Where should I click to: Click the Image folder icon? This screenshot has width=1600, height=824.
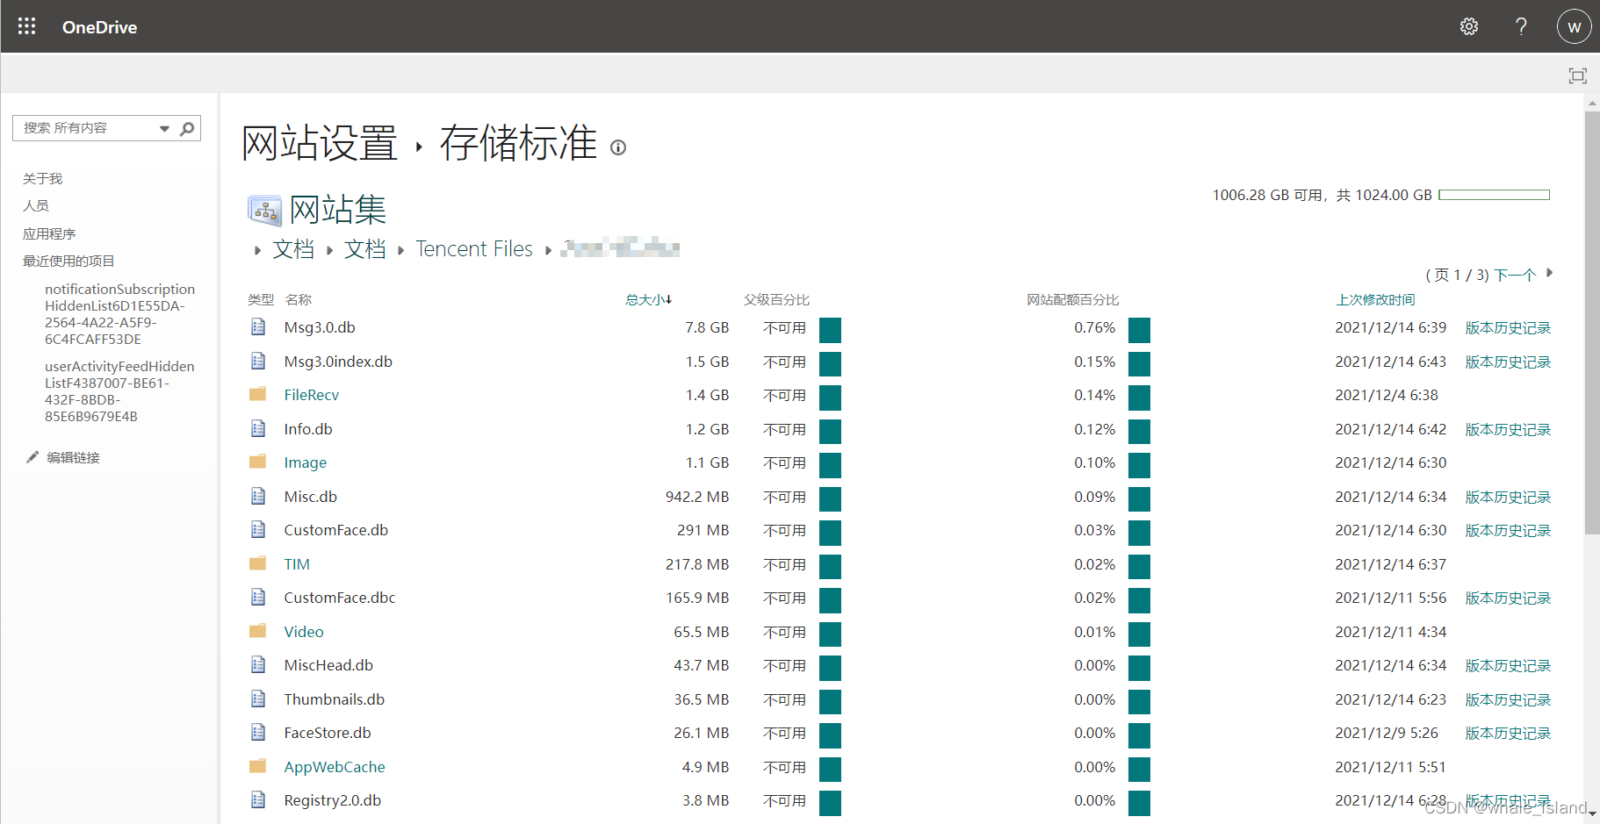pyautogui.click(x=257, y=462)
